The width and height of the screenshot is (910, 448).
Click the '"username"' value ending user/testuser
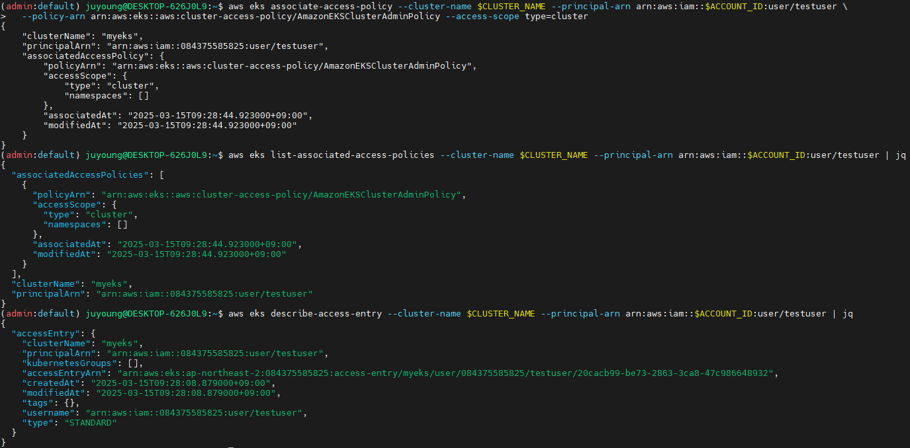(195, 412)
